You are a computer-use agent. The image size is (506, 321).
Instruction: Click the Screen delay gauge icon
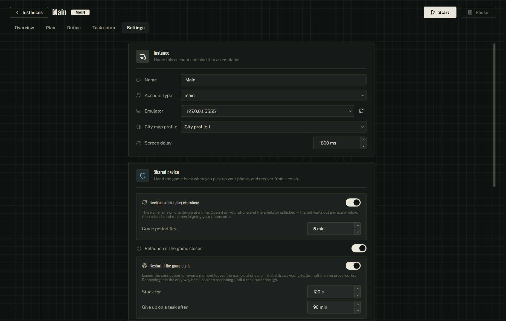click(x=139, y=143)
